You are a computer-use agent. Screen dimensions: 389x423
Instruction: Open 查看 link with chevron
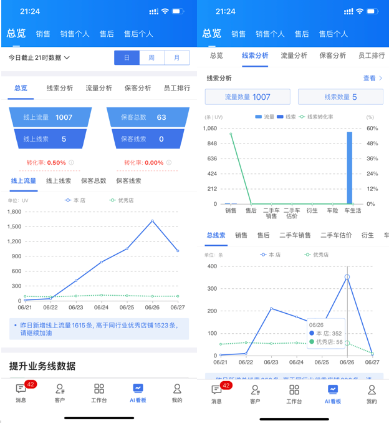tap(373, 78)
